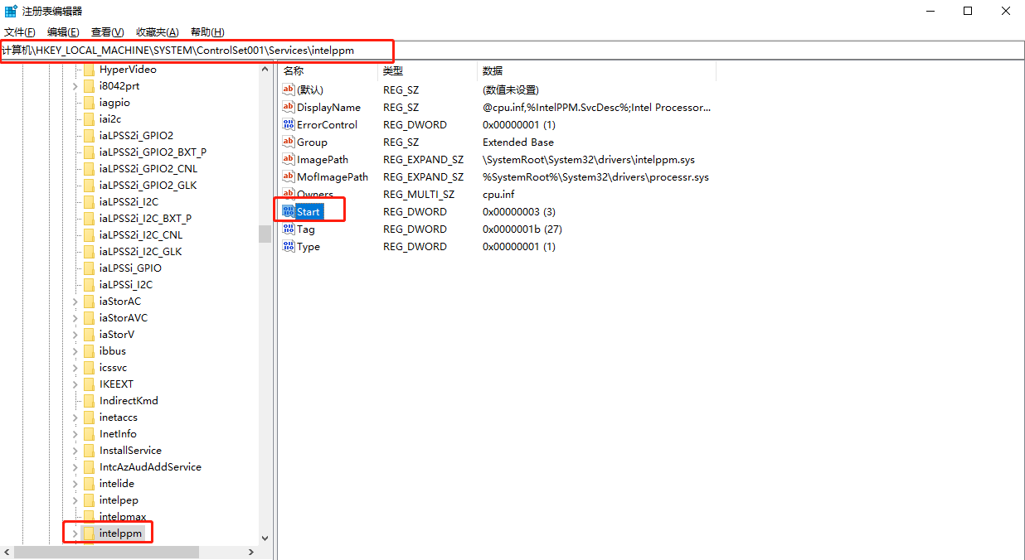Screen dimensions: 1025x560
Task: Expand the ibbus key
Action: click(75, 351)
